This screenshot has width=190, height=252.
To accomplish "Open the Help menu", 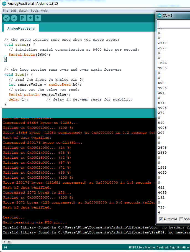I will click(44, 11).
